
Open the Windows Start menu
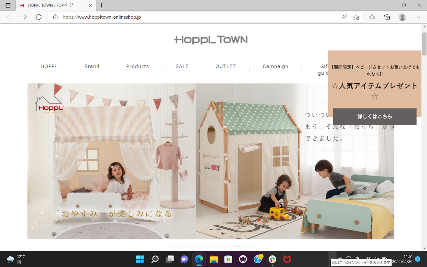tap(140, 259)
